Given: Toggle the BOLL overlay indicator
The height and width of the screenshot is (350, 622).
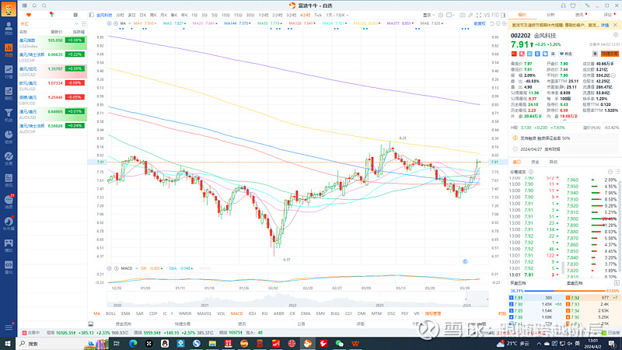Looking at the screenshot, I should point(110,313).
